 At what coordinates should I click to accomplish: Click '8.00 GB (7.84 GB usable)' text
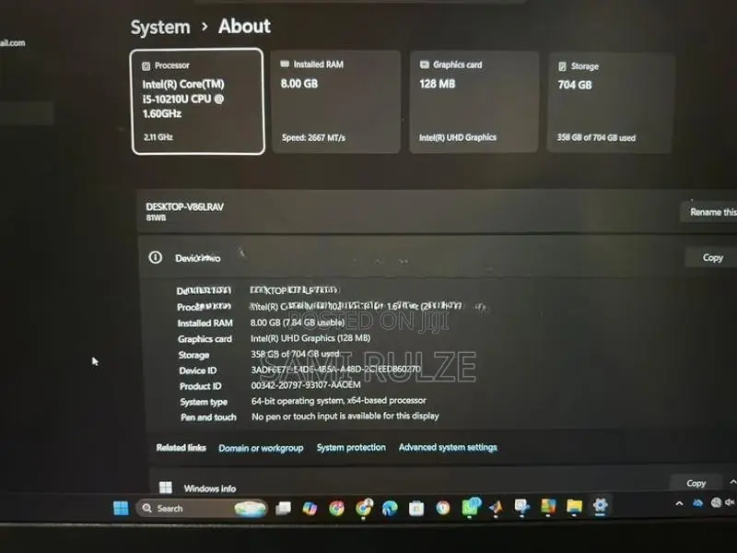click(298, 323)
